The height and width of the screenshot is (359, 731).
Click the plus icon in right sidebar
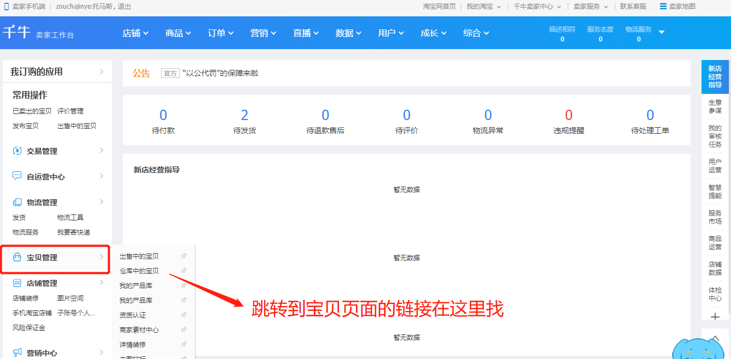pyautogui.click(x=715, y=316)
